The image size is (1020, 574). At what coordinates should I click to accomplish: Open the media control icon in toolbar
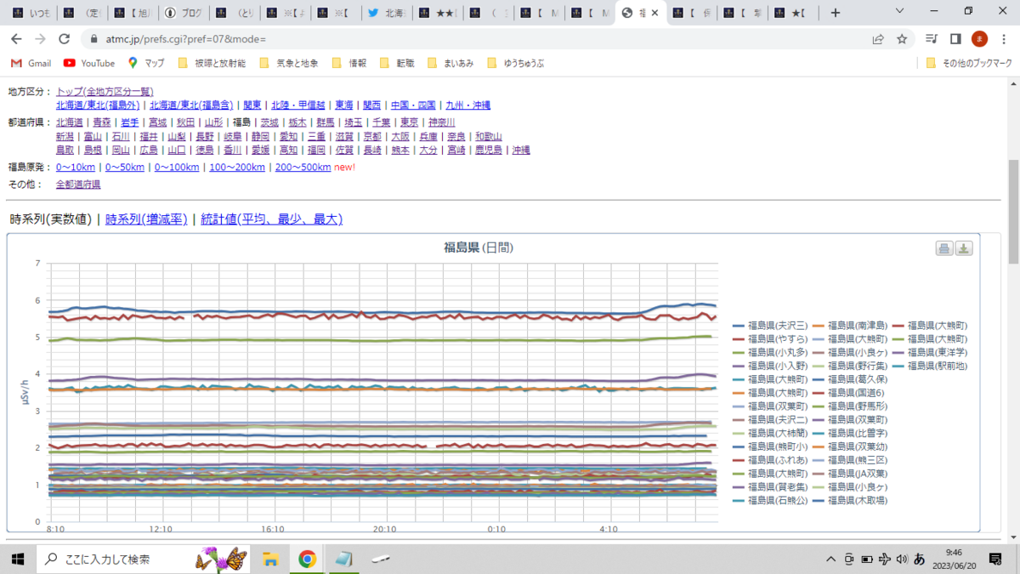(x=932, y=39)
